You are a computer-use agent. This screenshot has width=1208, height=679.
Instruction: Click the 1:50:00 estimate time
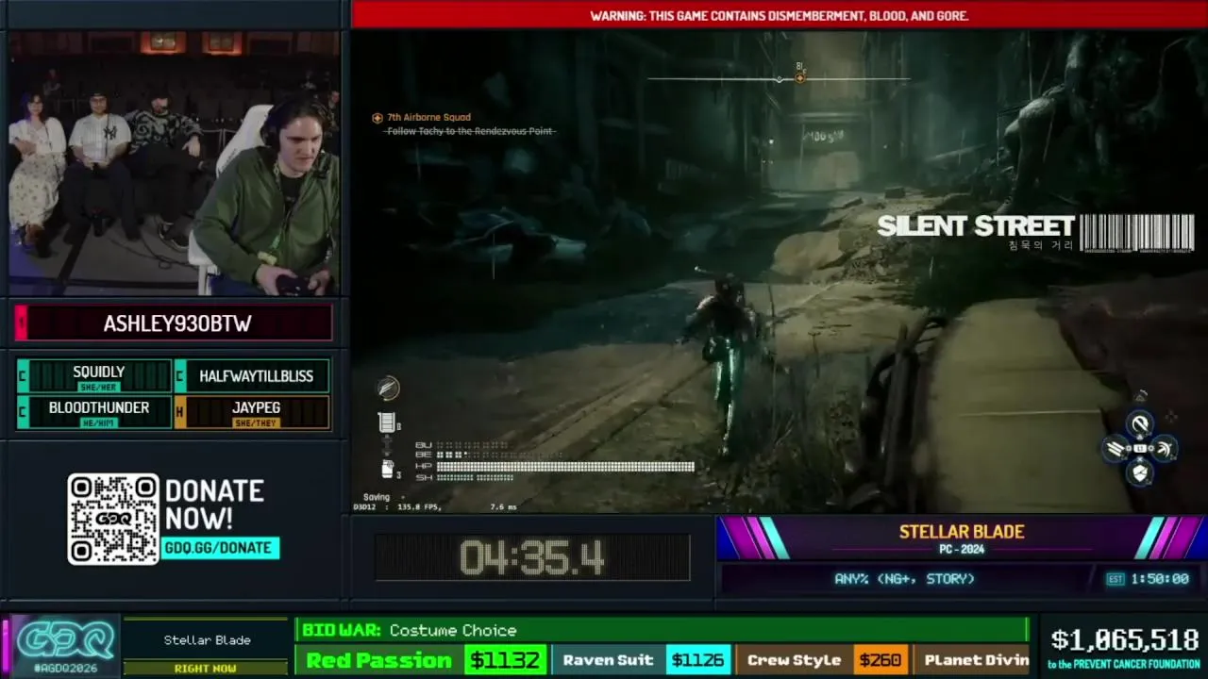pyautogui.click(x=1162, y=579)
